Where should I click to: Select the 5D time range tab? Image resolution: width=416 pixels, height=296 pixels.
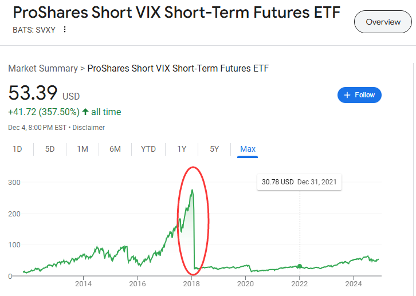50,149
